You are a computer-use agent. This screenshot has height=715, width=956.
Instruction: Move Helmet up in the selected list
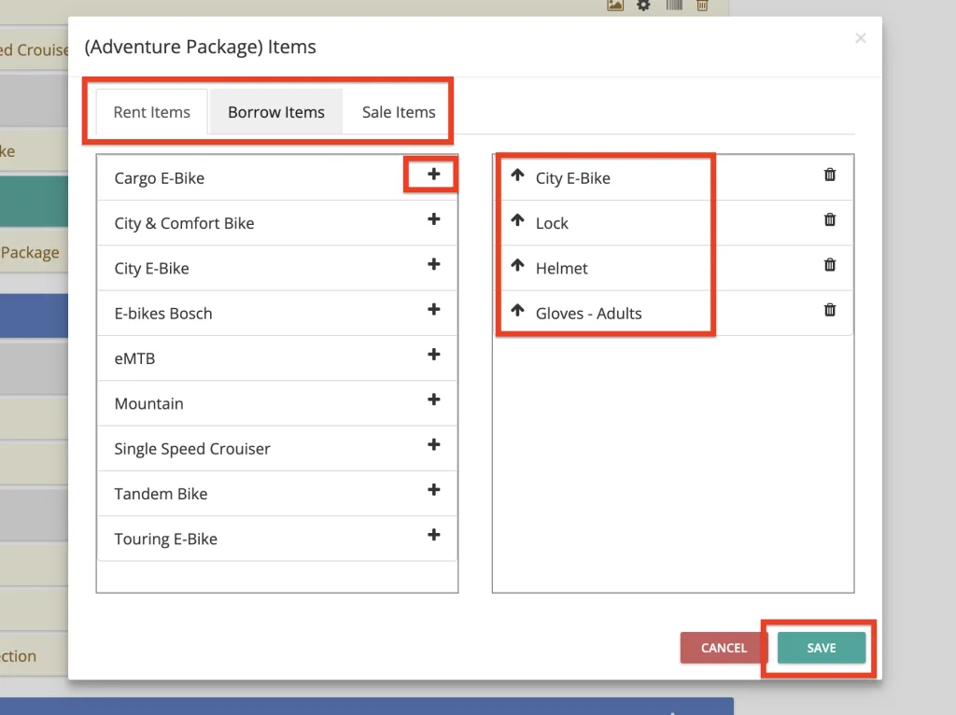[x=518, y=265]
